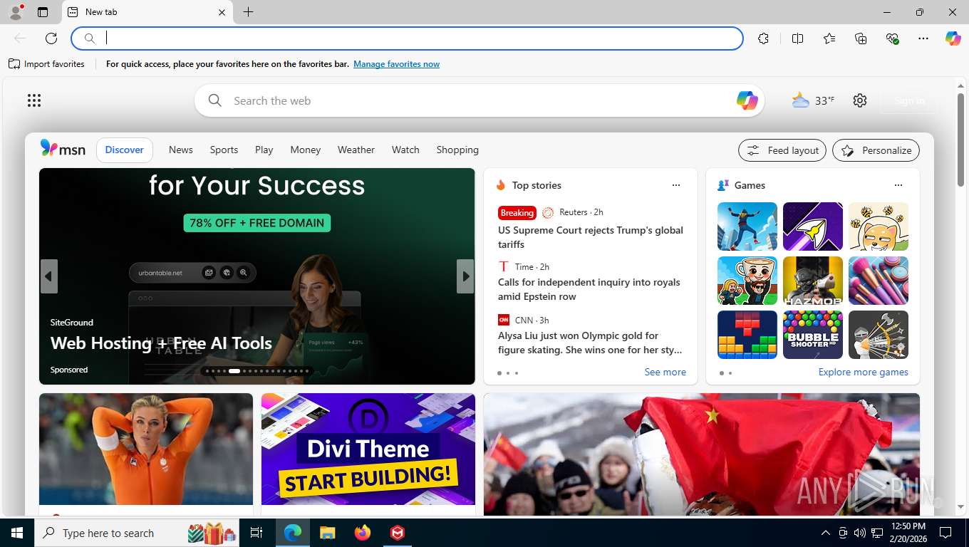Open the Edge profile icon

click(x=16, y=12)
